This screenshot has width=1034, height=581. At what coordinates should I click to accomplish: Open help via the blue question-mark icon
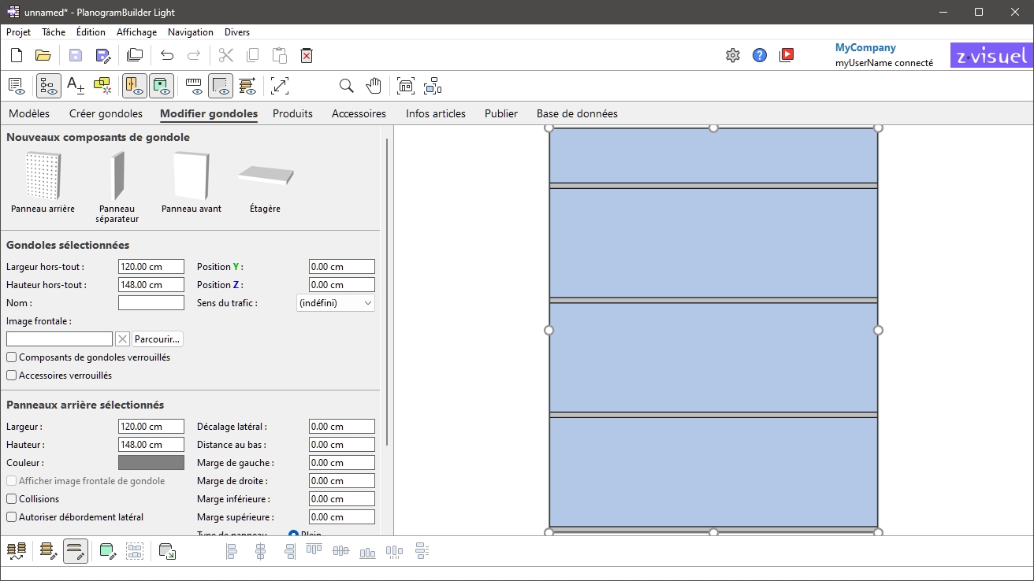coord(760,55)
